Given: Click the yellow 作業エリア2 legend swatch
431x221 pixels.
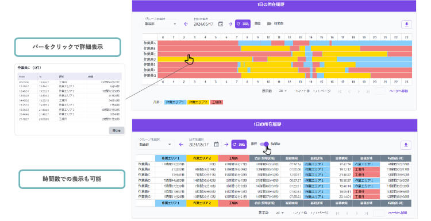Looking at the screenshot, I should pos(198,102).
